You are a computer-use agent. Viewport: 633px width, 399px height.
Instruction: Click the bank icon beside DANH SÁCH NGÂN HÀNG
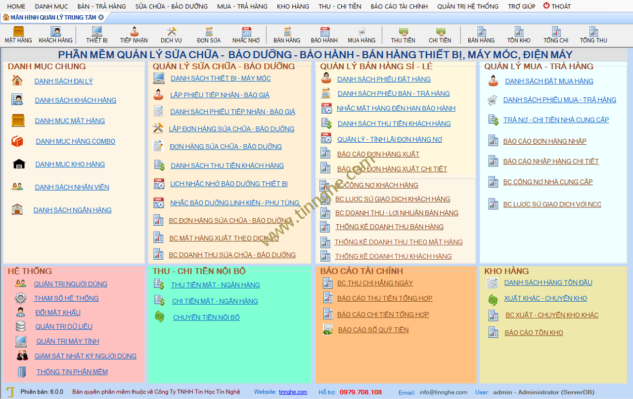click(17, 209)
